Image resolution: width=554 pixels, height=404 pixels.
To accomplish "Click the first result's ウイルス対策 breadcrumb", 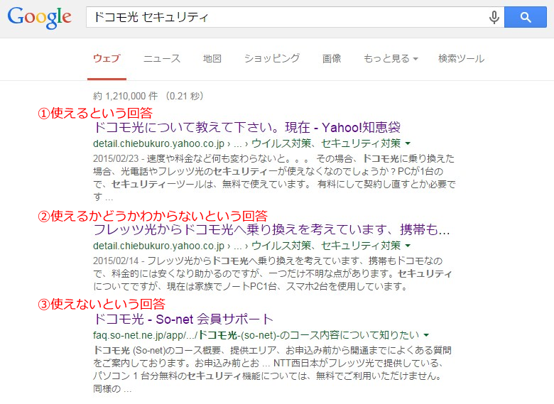I will pos(281,143).
